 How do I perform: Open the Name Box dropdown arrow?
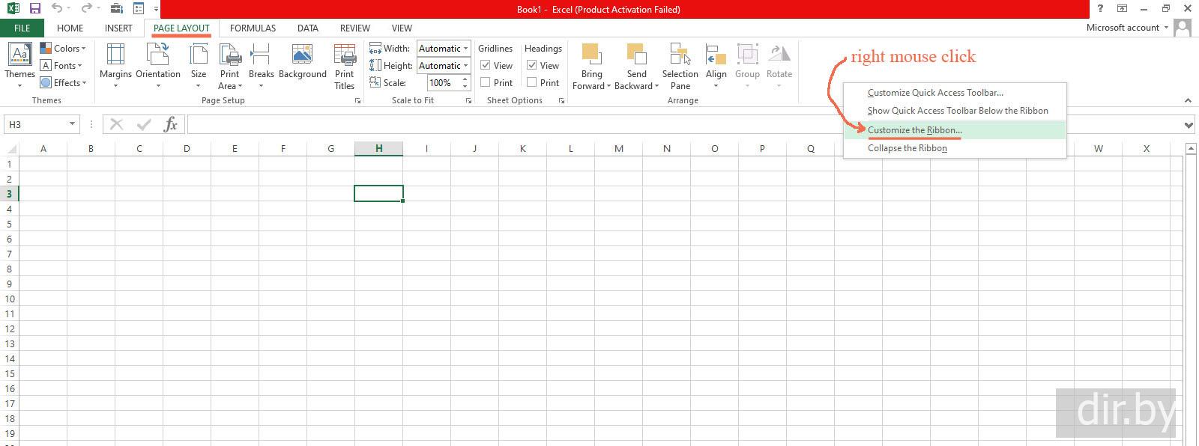point(72,124)
